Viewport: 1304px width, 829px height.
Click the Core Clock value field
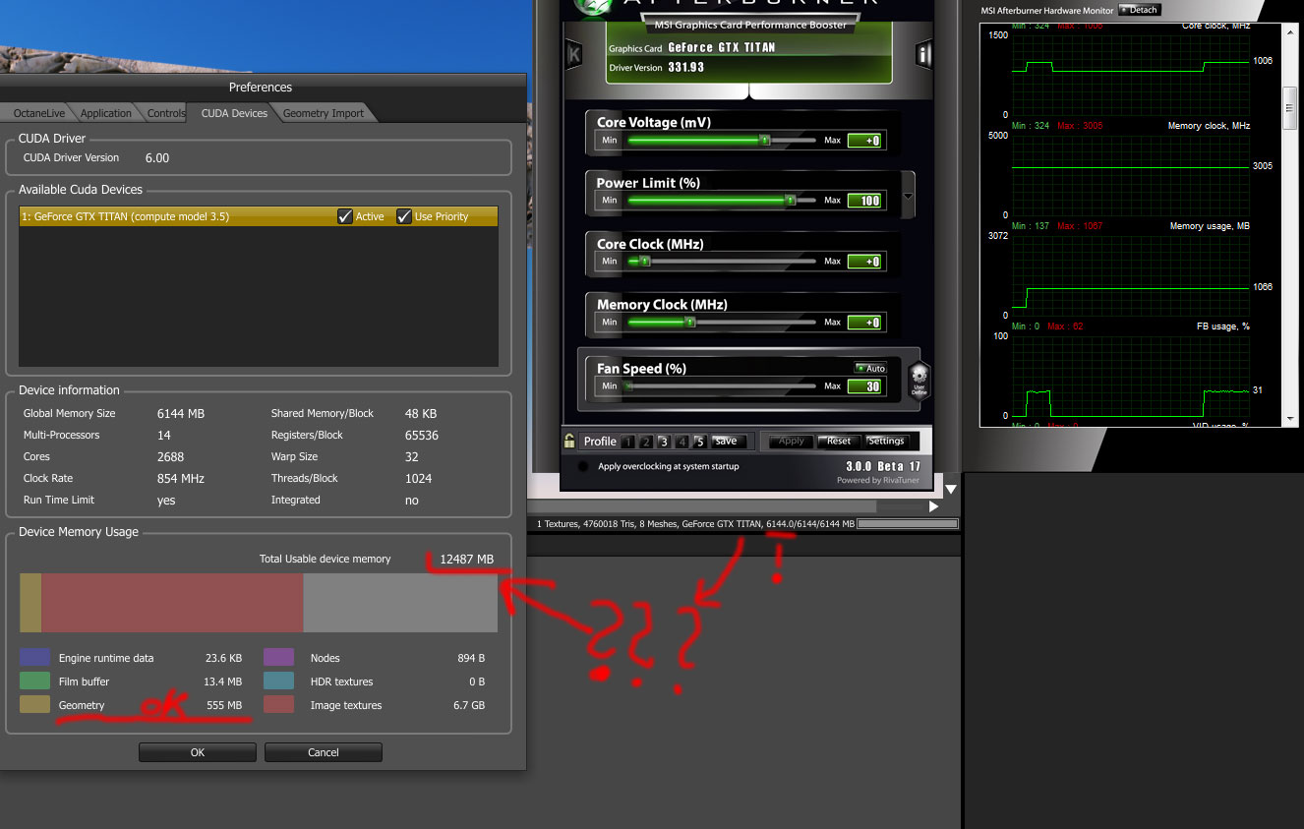tap(865, 262)
